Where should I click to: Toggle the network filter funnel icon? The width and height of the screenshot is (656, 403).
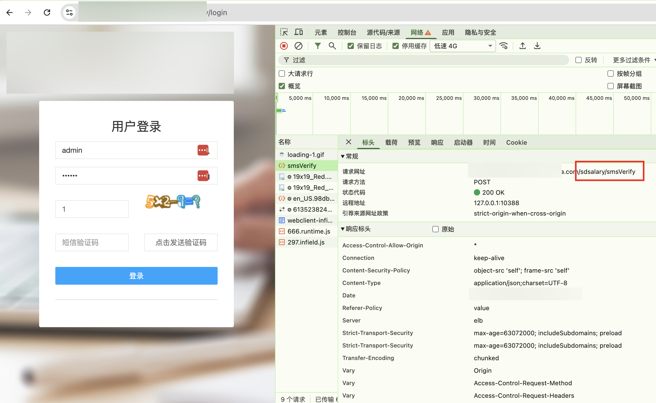(x=318, y=46)
